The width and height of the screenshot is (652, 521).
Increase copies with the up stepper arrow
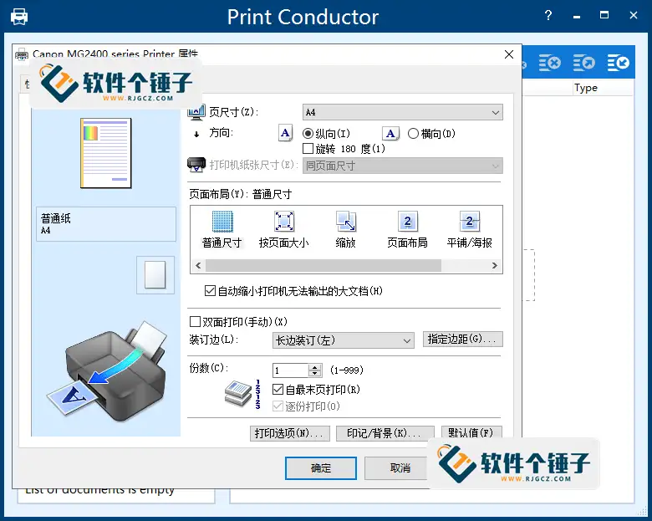click(315, 367)
